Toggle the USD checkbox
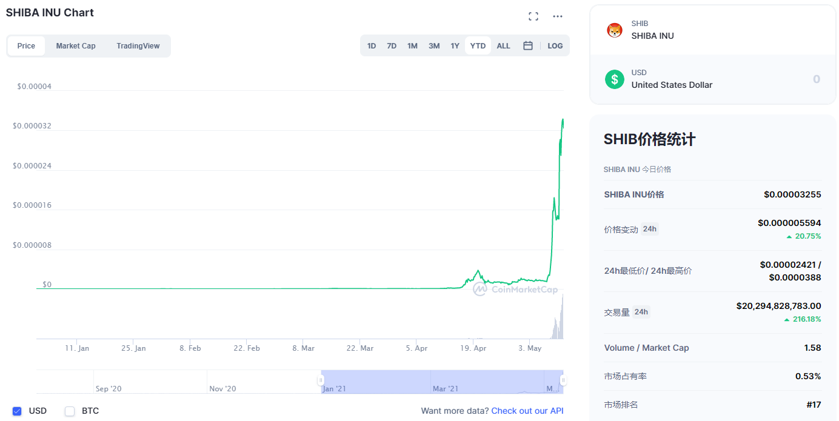Viewport: 839px width, 421px height. pos(17,411)
